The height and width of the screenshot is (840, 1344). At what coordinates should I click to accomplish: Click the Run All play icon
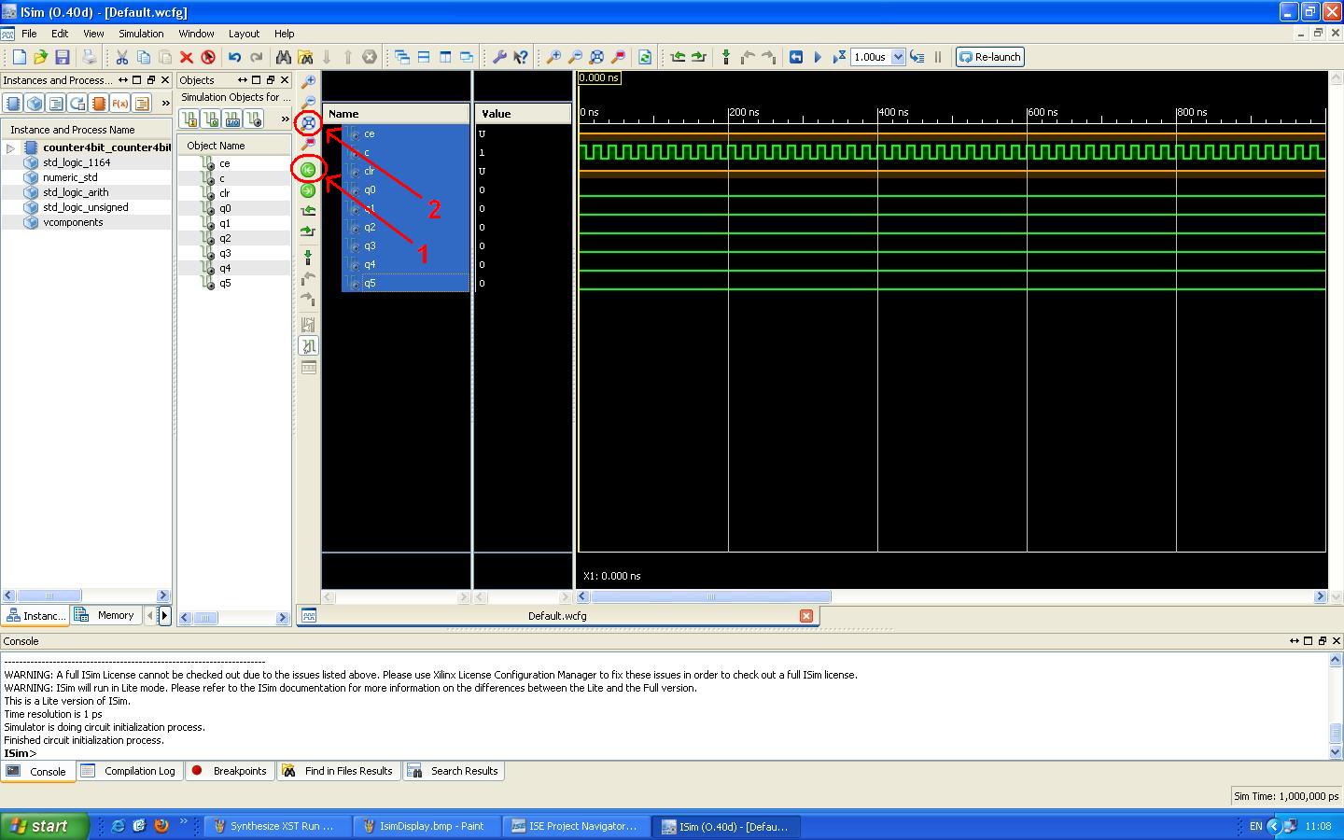[818, 57]
